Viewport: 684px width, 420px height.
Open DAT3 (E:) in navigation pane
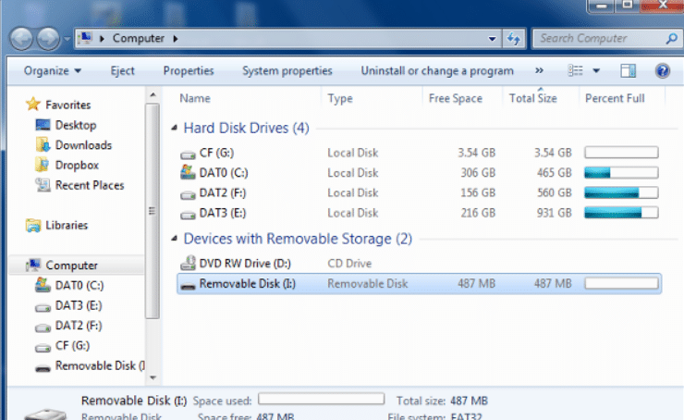point(79,305)
